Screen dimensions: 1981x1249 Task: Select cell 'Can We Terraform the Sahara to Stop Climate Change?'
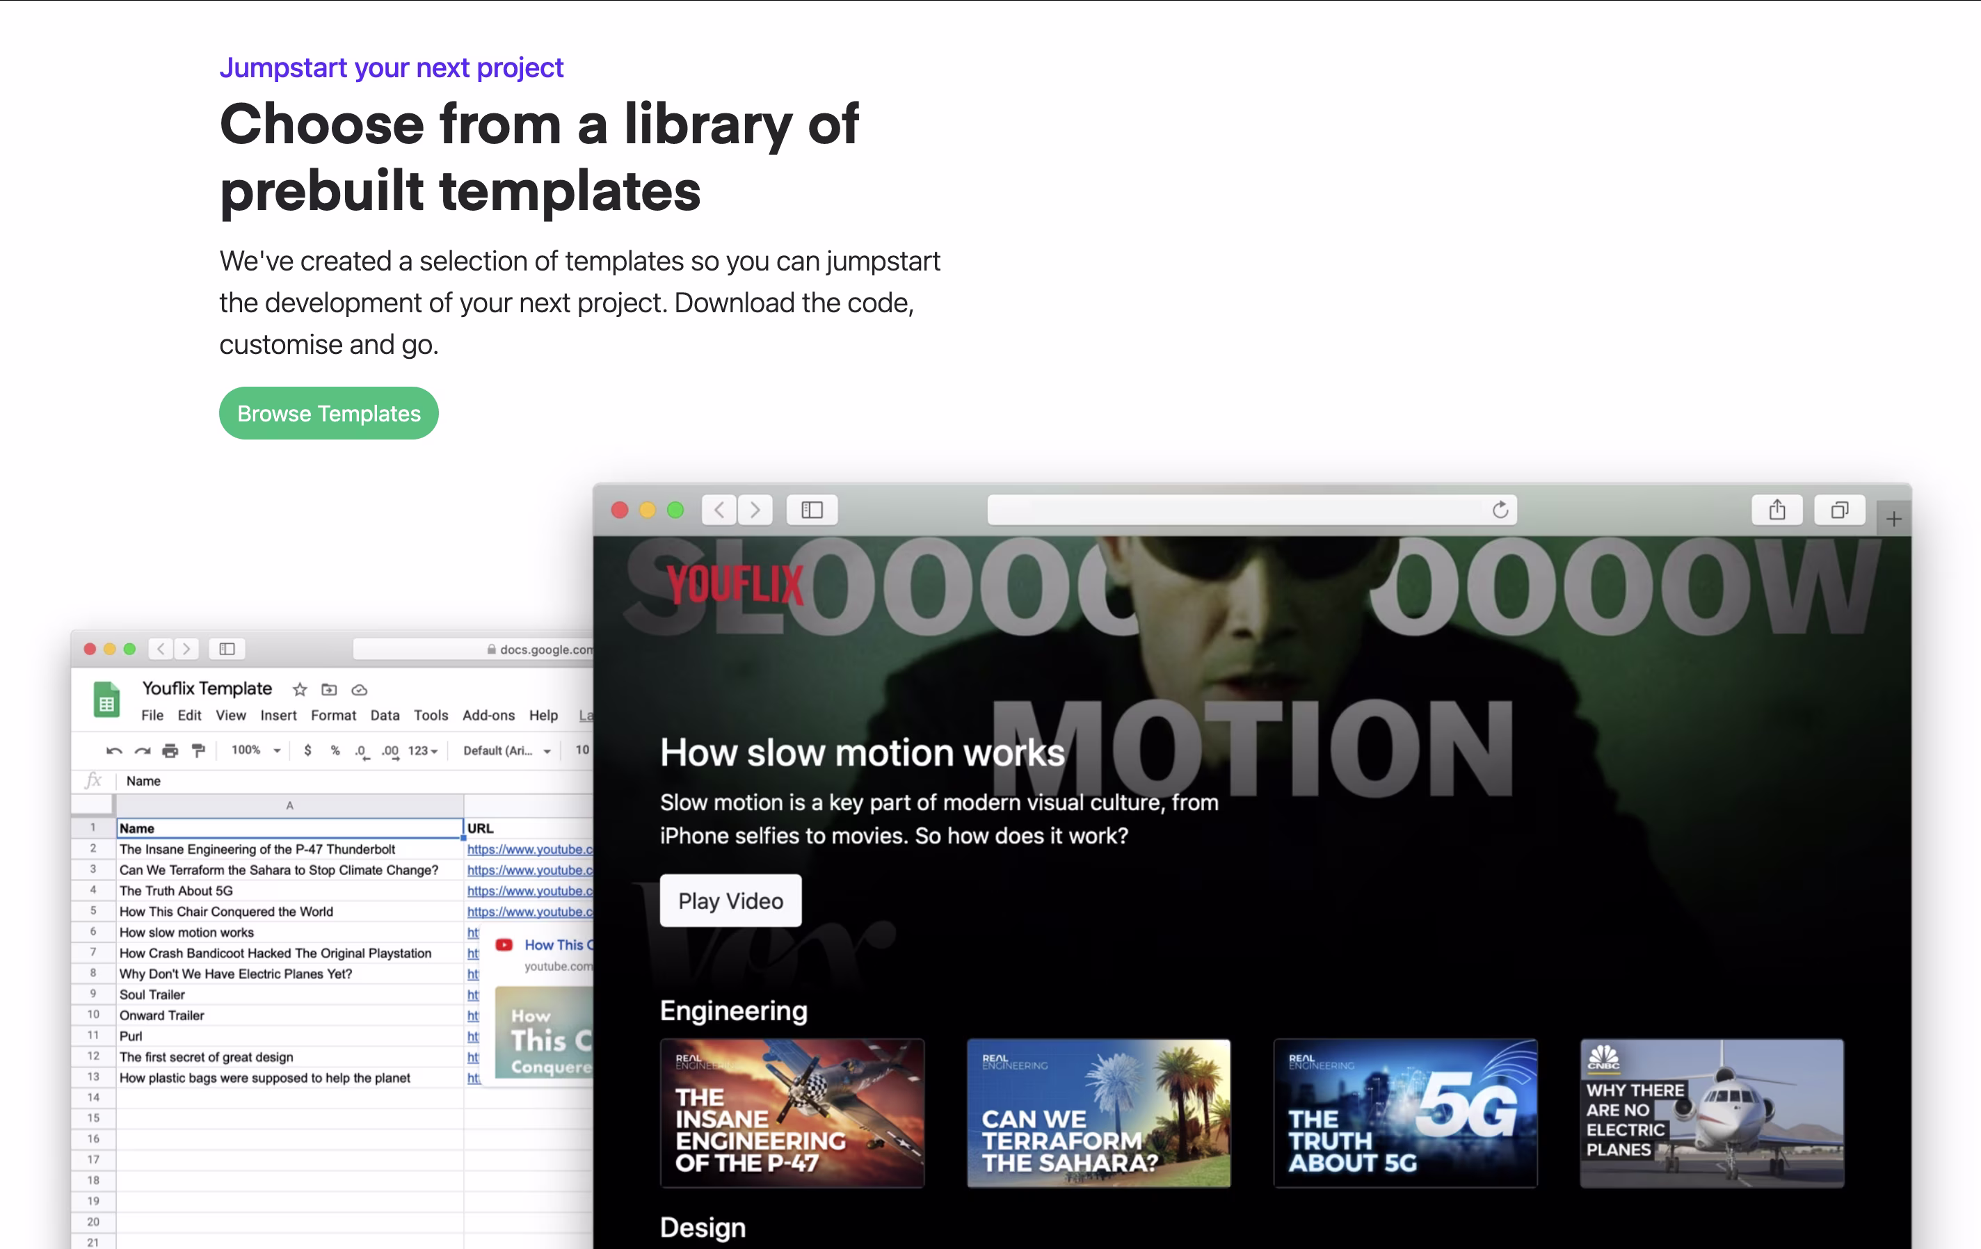pyautogui.click(x=289, y=870)
